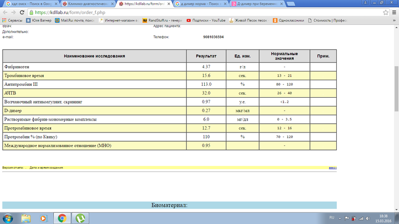The image size is (399, 224).
Task: Click the volume speaker tray icon
Action: [x=368, y=218]
